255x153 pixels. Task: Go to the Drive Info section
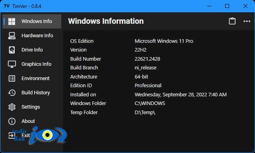click(x=32, y=50)
